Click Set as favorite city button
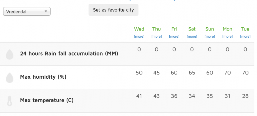Viewport: 257px width, 116px height. pyautogui.click(x=113, y=10)
